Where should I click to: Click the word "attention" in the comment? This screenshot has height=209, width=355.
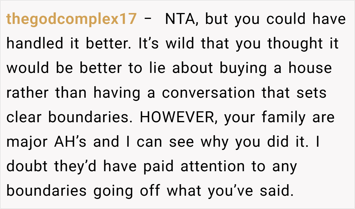click(x=213, y=166)
